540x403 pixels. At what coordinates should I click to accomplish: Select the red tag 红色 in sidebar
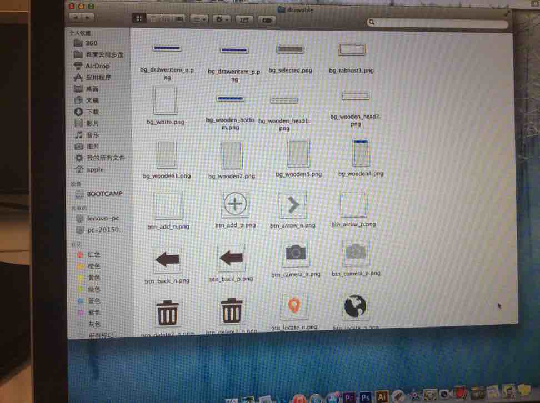94,255
